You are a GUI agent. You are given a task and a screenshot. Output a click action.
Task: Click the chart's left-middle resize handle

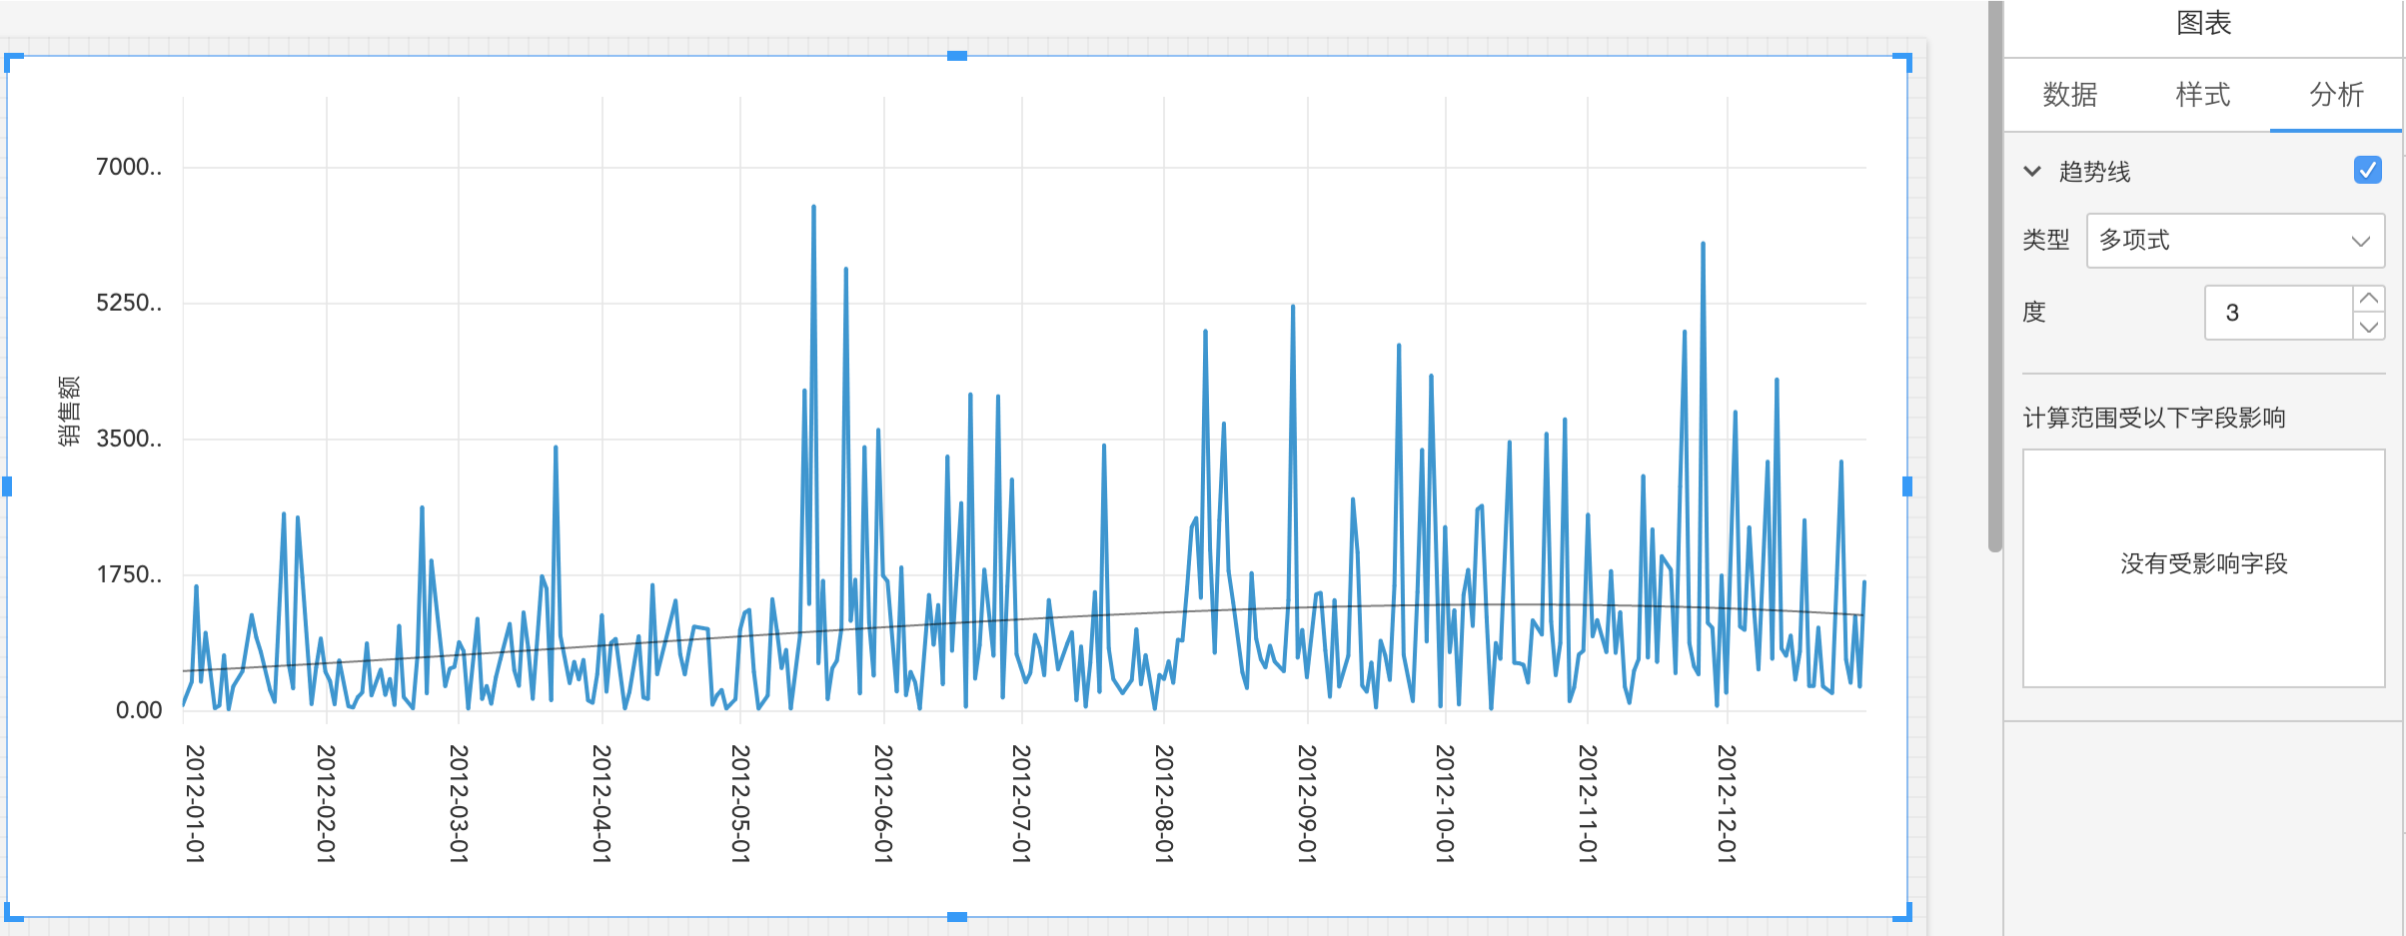point(7,486)
